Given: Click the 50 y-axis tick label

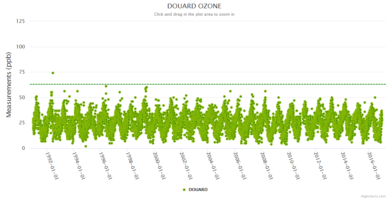Looking at the screenshot, I should pos(22,98).
